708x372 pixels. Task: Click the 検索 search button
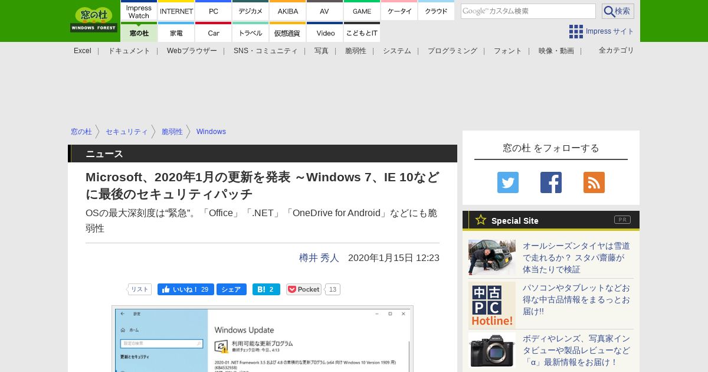tap(618, 11)
